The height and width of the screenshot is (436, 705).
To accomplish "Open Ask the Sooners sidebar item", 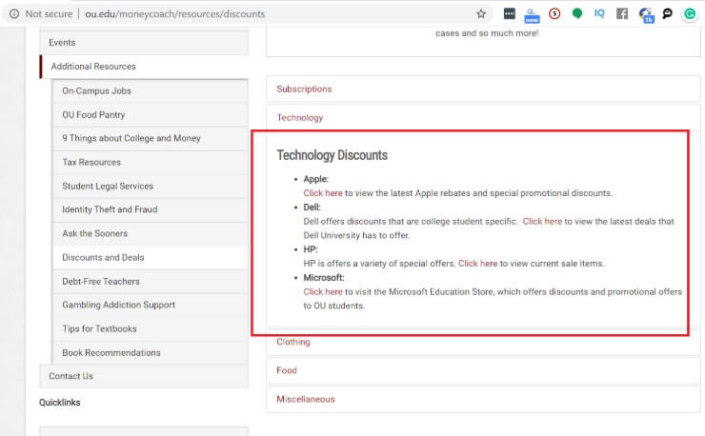I will 151,234.
